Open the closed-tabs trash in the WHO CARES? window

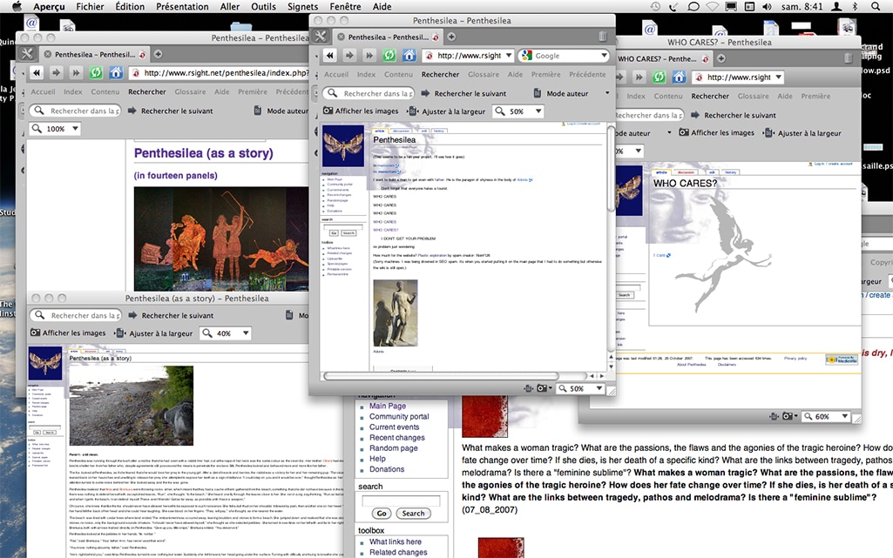848,58
